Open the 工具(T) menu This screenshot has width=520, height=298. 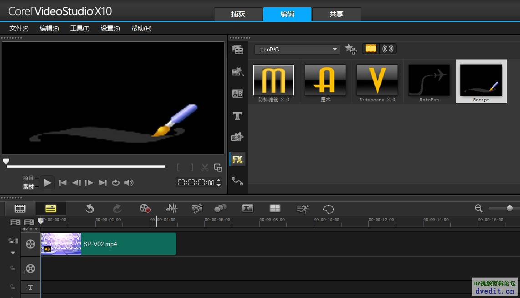[80, 28]
